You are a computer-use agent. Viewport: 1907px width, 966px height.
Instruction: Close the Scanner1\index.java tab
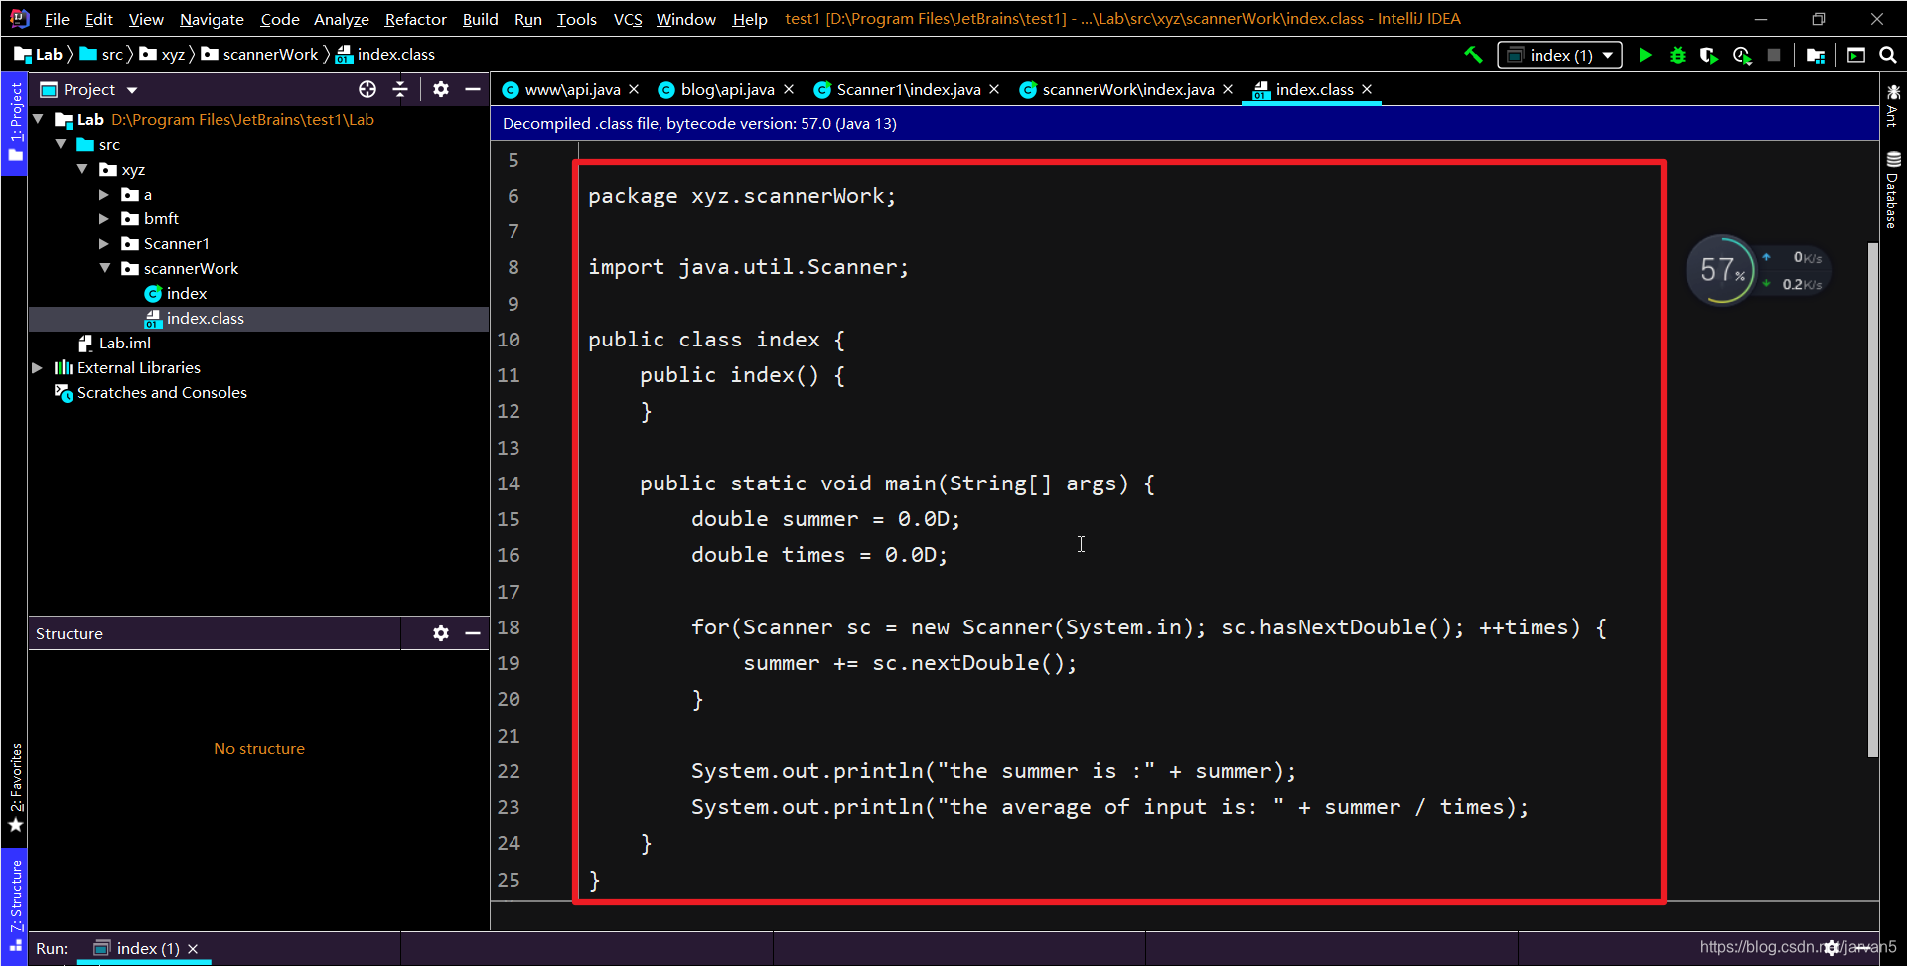coord(994,89)
